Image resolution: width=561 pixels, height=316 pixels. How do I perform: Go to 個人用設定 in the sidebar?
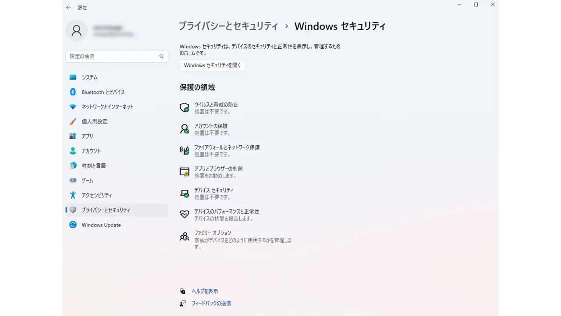[94, 122]
